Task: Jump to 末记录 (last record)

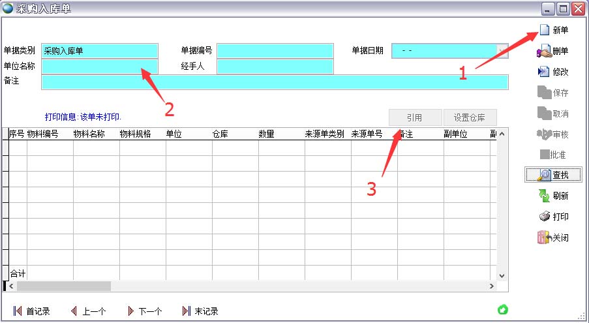Action: [x=200, y=311]
